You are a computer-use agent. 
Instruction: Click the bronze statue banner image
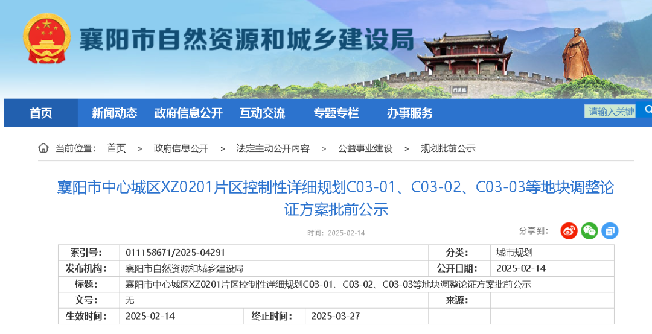pyautogui.click(x=577, y=55)
